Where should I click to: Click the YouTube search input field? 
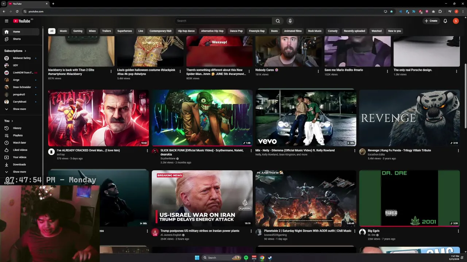(x=223, y=21)
